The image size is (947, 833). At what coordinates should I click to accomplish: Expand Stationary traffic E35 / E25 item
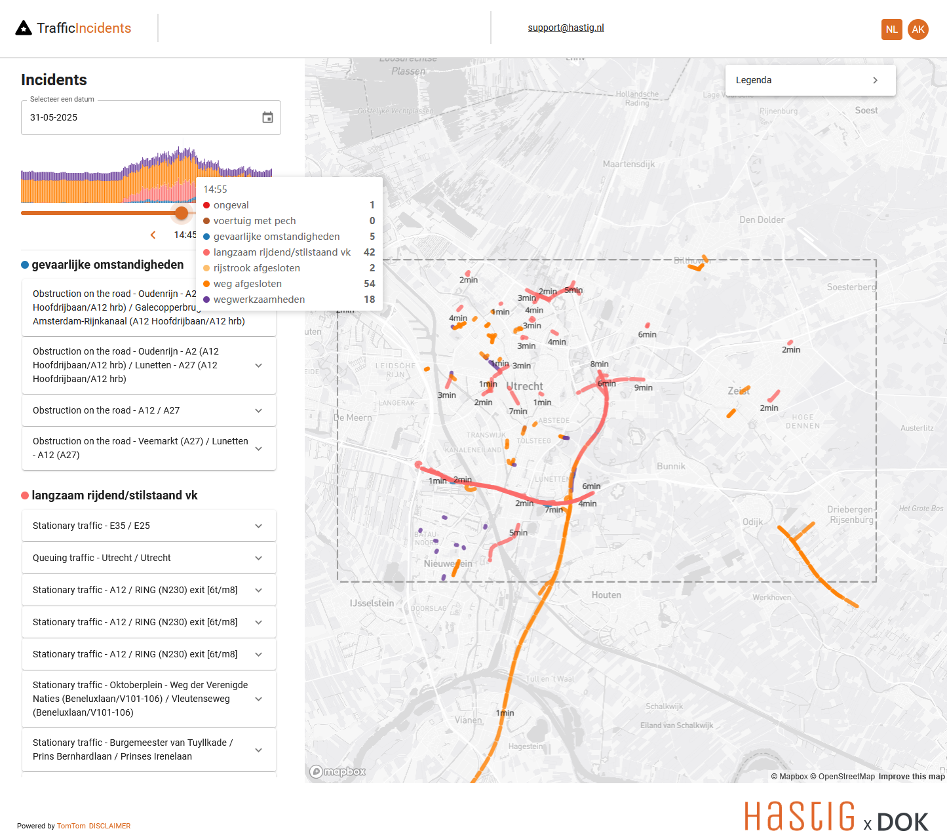pyautogui.click(x=258, y=526)
